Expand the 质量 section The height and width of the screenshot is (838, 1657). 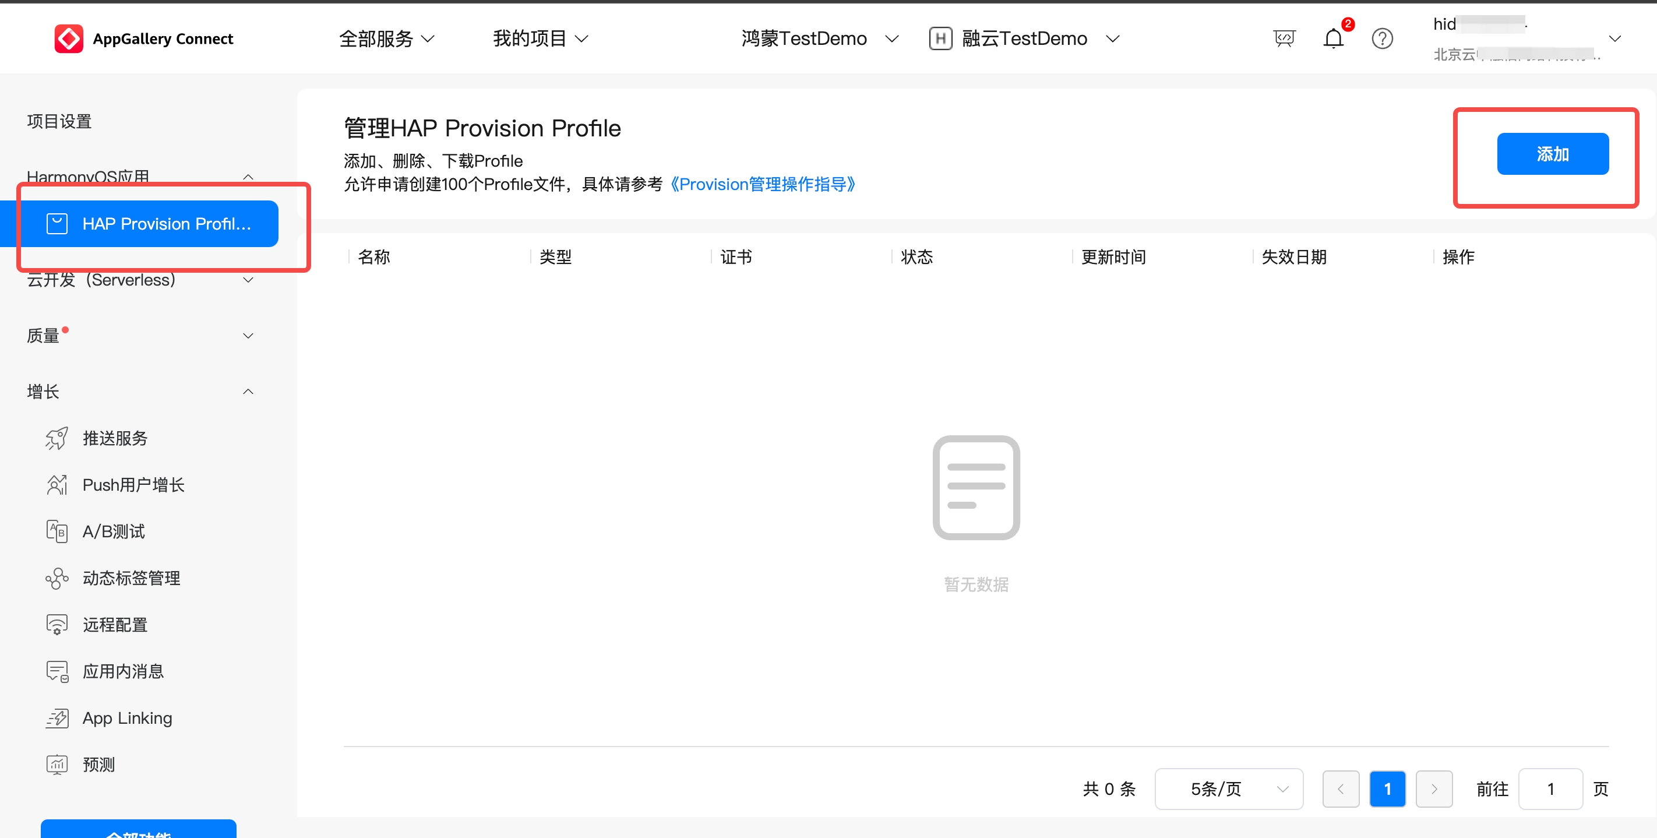[x=248, y=336]
